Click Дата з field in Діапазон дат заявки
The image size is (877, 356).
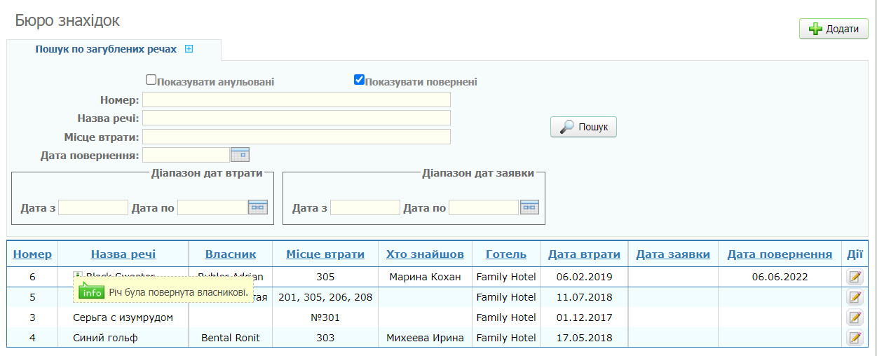pos(365,208)
